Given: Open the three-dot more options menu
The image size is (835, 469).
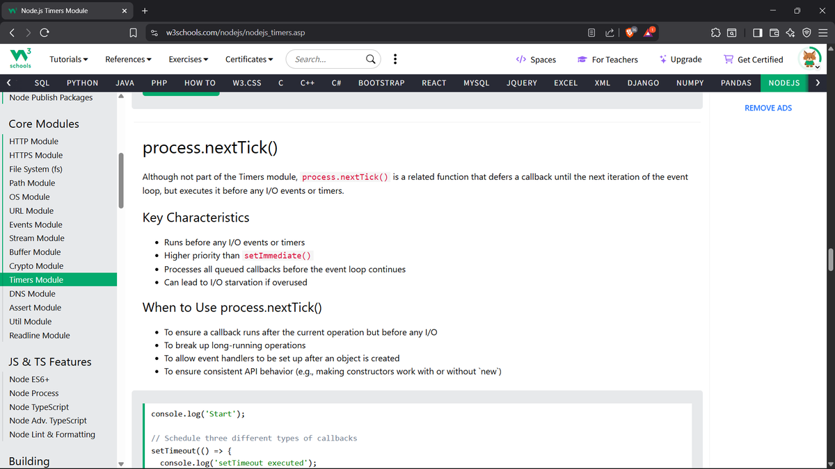Looking at the screenshot, I should click(x=395, y=59).
